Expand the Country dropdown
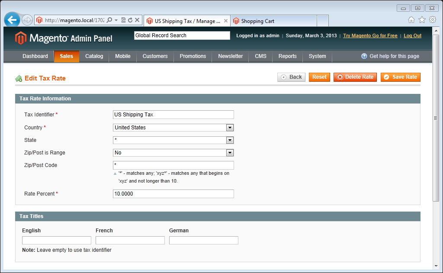This screenshot has width=443, height=273. [230, 128]
